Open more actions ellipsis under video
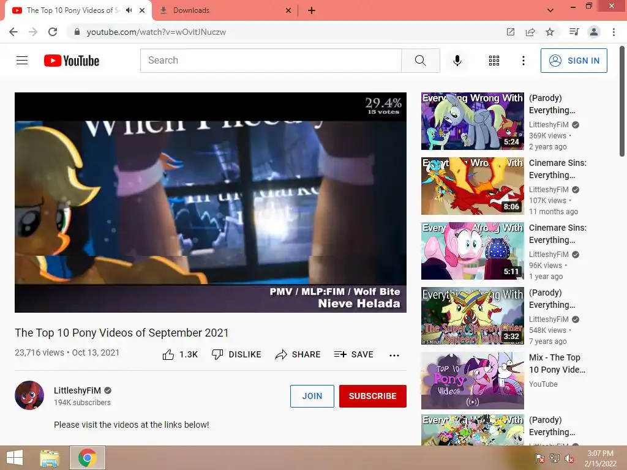Viewport: 627px width, 470px height. (394, 355)
